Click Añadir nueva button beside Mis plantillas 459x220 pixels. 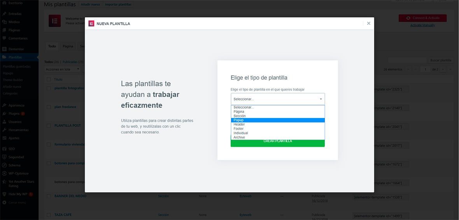(90, 4)
